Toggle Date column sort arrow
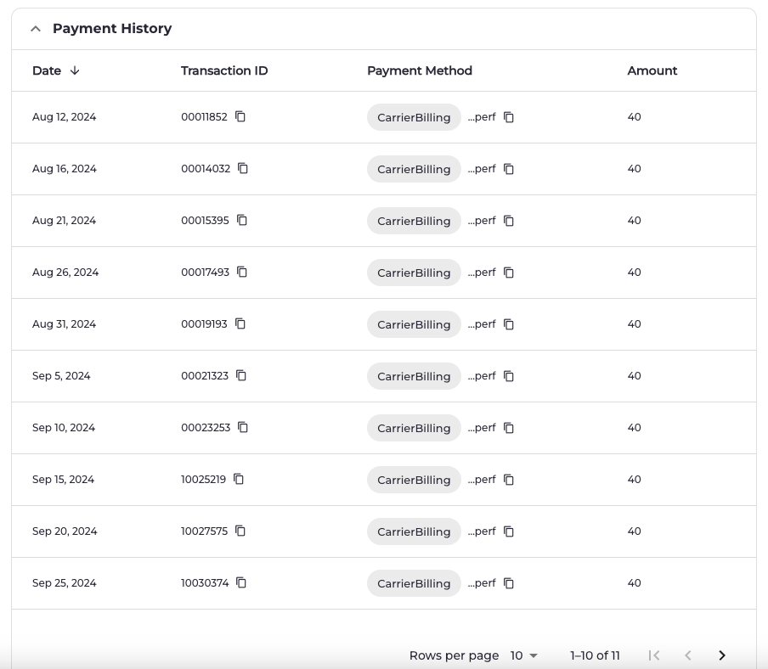Viewport: 768px width, 669px height. (75, 70)
